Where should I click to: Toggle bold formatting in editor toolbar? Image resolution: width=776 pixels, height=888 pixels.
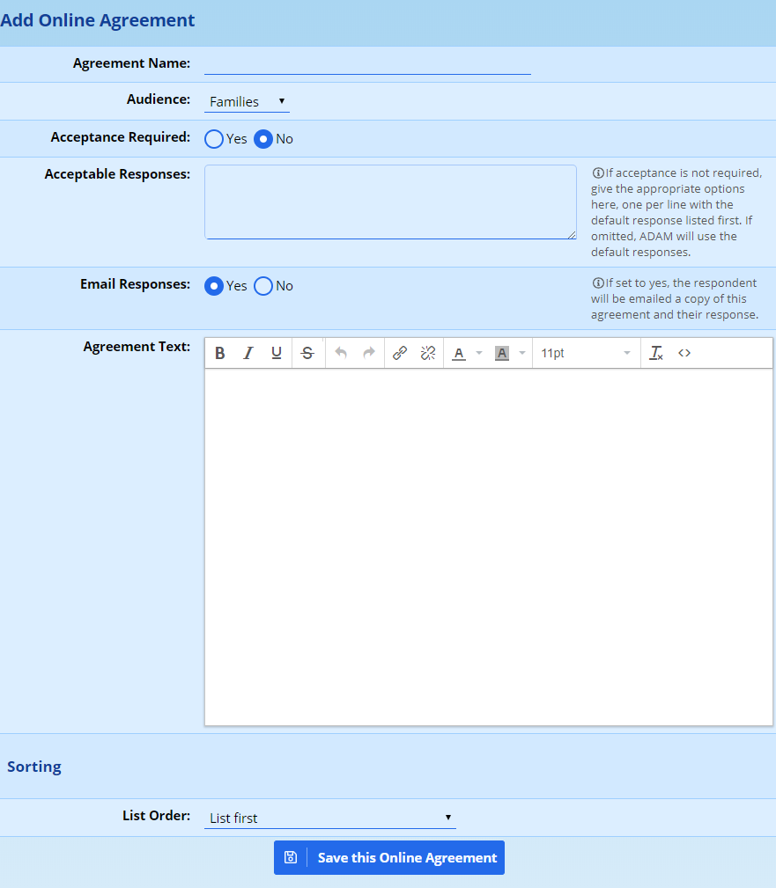point(220,353)
